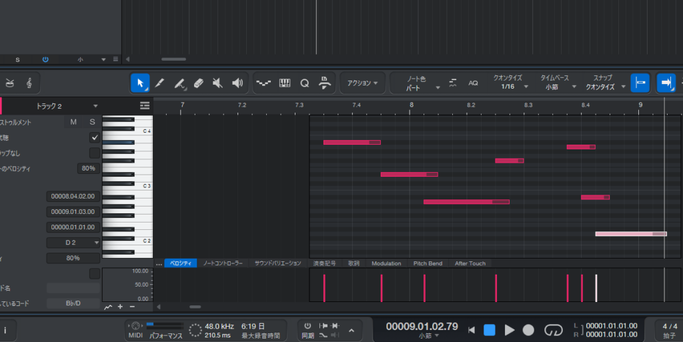Image resolution: width=683 pixels, height=342 pixels.
Task: Expand the トラック 2 track selector
Action: pyautogui.click(x=95, y=106)
